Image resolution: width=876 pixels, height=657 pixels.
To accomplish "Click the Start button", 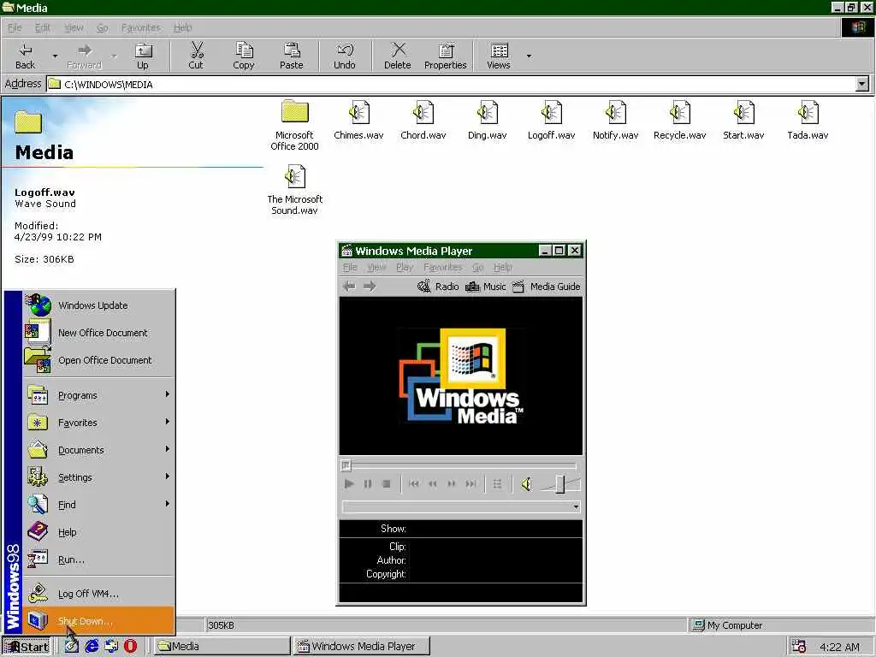I will 27,647.
